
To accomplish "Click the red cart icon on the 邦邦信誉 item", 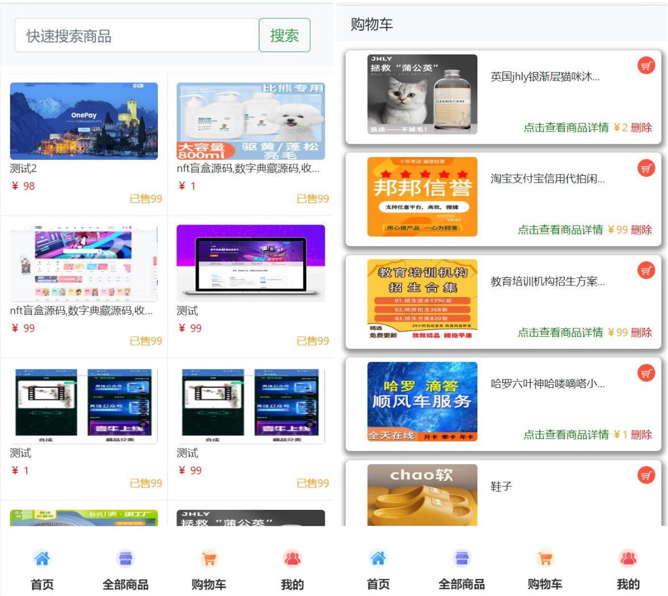I will click(x=645, y=168).
